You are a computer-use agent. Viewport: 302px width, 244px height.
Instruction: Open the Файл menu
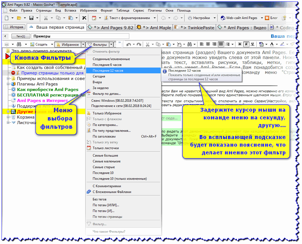13,10
